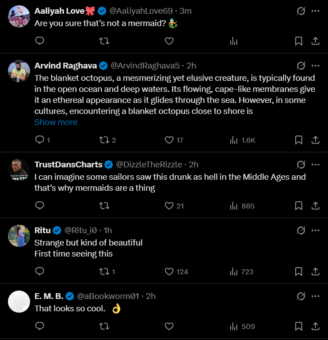Repost Arvind Raghava's blanket octopus post
The height and width of the screenshot is (340, 328).
(104, 140)
